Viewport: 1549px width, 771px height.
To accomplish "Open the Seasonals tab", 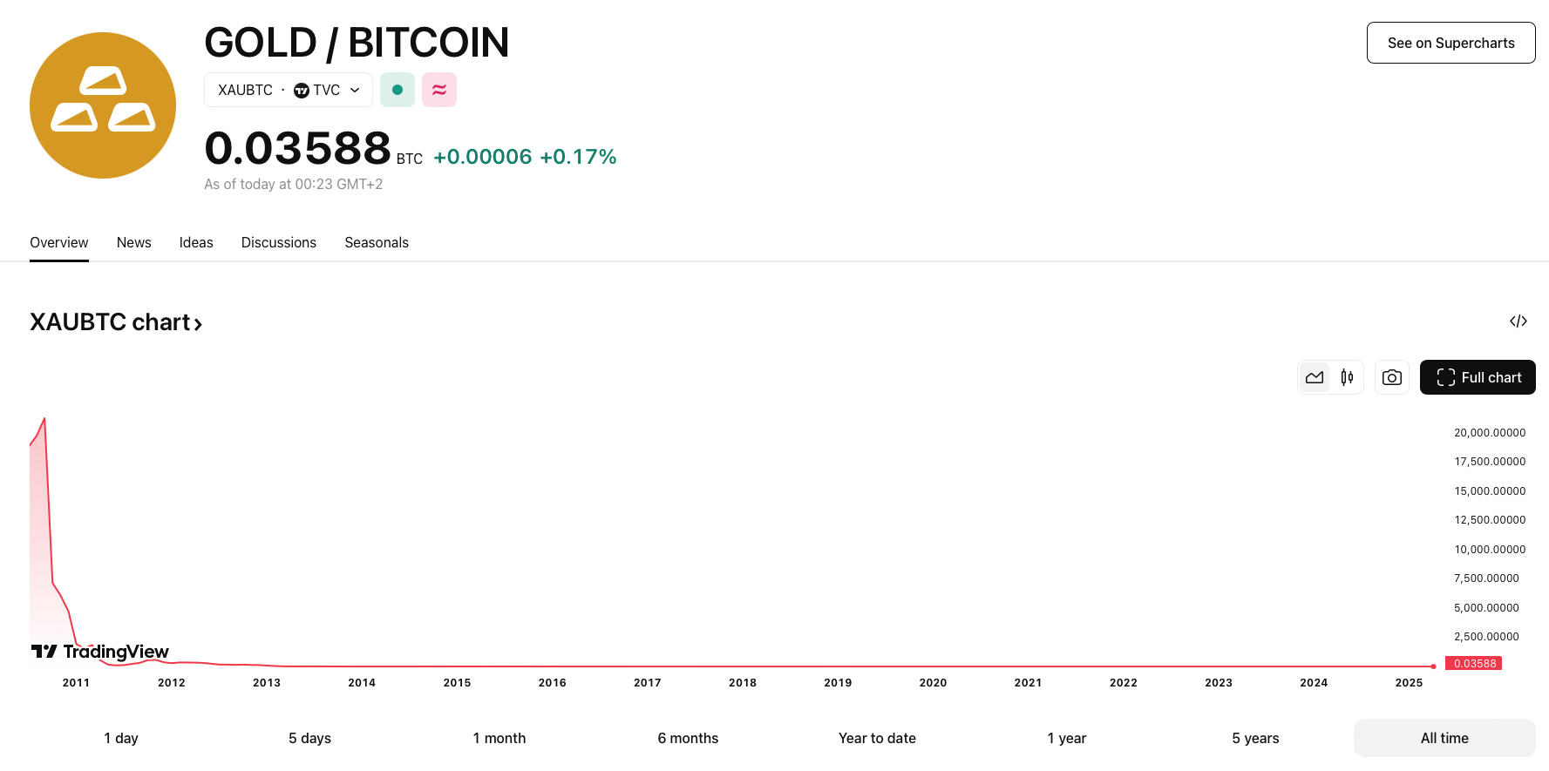I will click(377, 242).
